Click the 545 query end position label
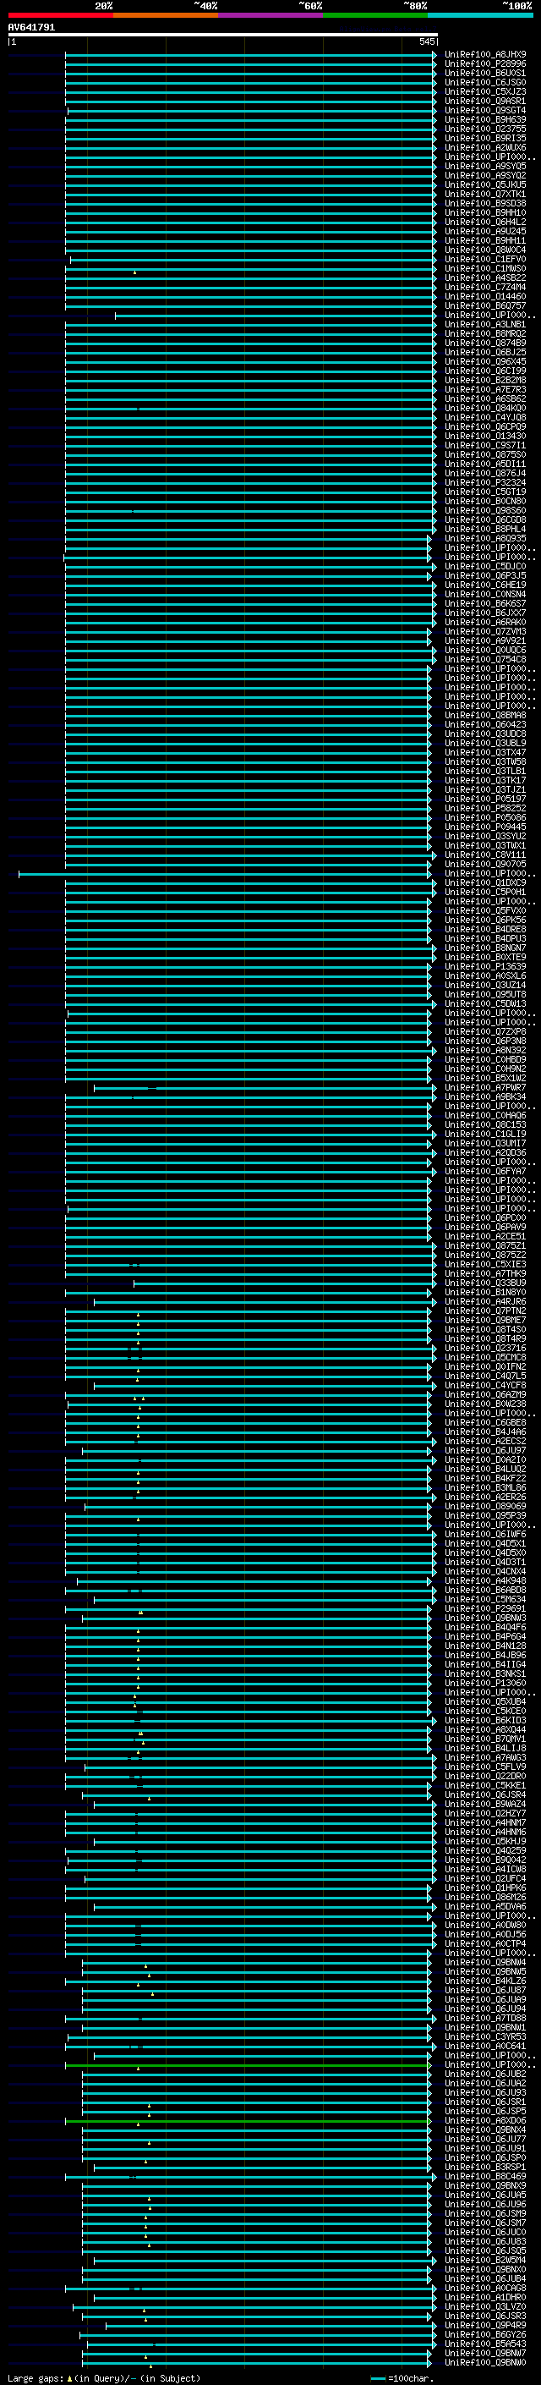 tap(426, 41)
